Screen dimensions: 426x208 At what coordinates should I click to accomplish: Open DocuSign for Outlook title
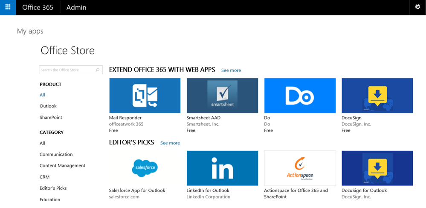coord(364,191)
